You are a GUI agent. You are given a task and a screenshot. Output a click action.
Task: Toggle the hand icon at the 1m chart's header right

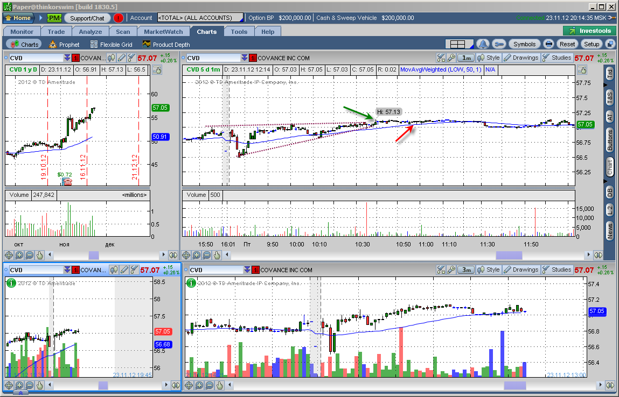(x=582, y=70)
